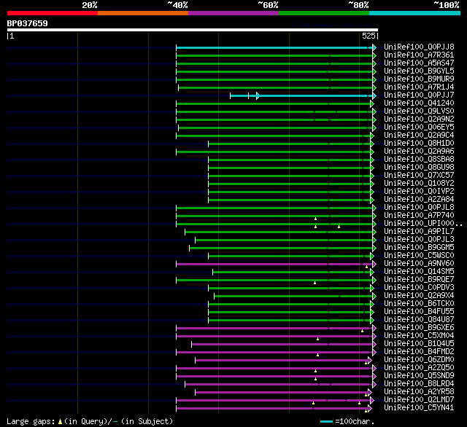This screenshot has height=427, width=467.
Task: Select the UniRef100_A9NV60 entry
Action: (419, 264)
